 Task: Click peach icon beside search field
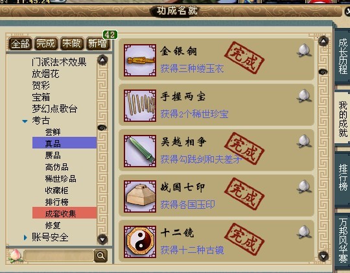click(x=15, y=255)
